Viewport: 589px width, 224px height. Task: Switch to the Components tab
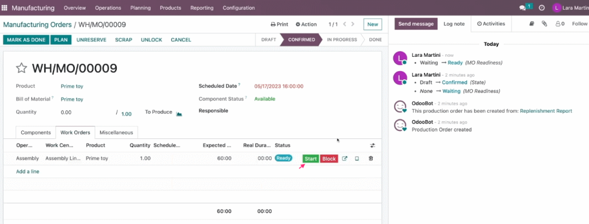36,133
